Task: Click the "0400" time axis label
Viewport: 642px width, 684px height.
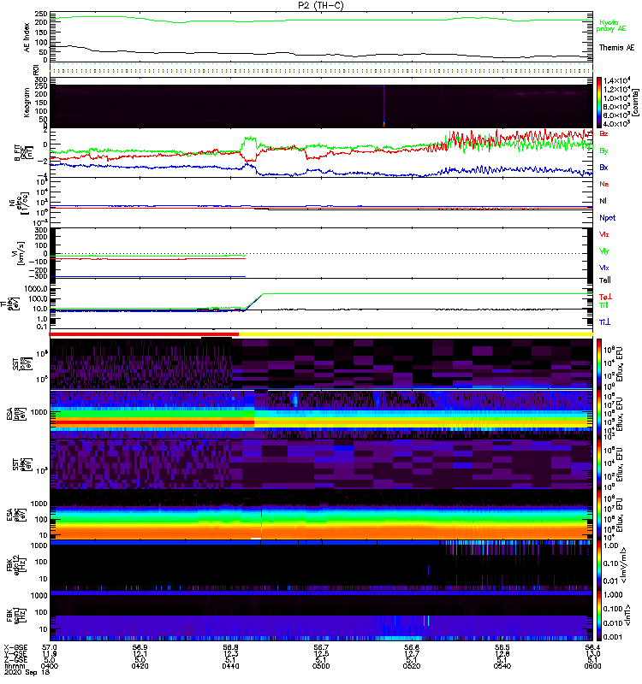Action: [x=50, y=666]
